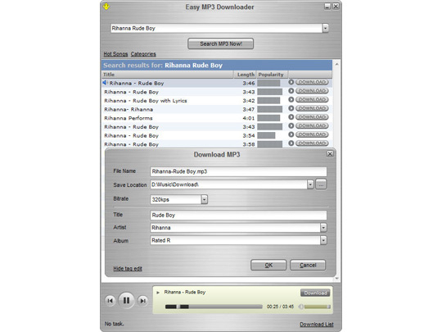Open Categories link
This screenshot has height=332, width=442.
pyautogui.click(x=143, y=54)
